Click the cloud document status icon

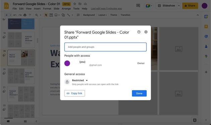click(85, 4)
